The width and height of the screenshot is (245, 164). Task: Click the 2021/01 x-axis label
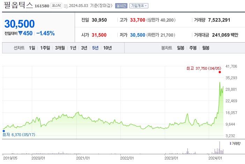(x=83, y=158)
